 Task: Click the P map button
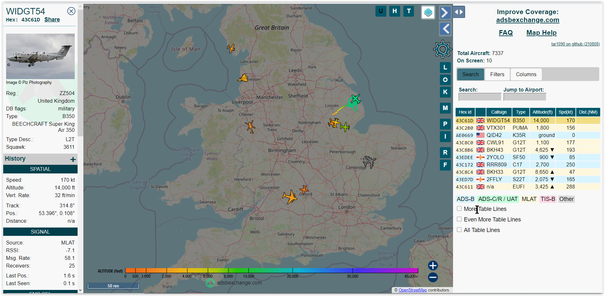click(445, 124)
